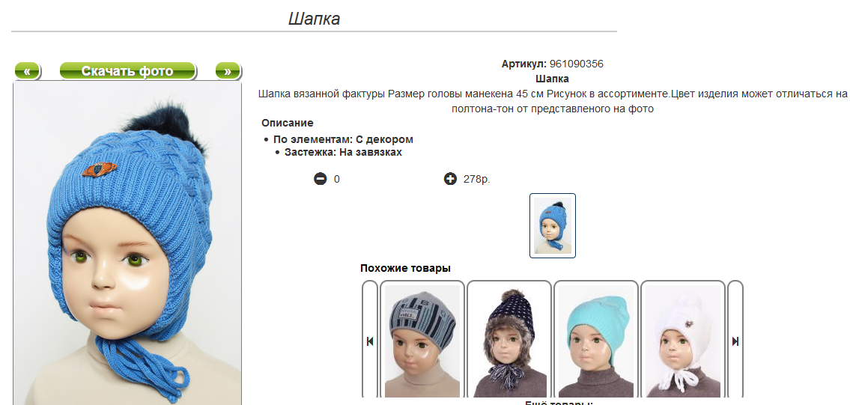The width and height of the screenshot is (850, 405).
Task: Click the Шапка page heading
Action: tap(314, 19)
